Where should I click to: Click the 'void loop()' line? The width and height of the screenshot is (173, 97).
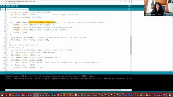point(16,47)
